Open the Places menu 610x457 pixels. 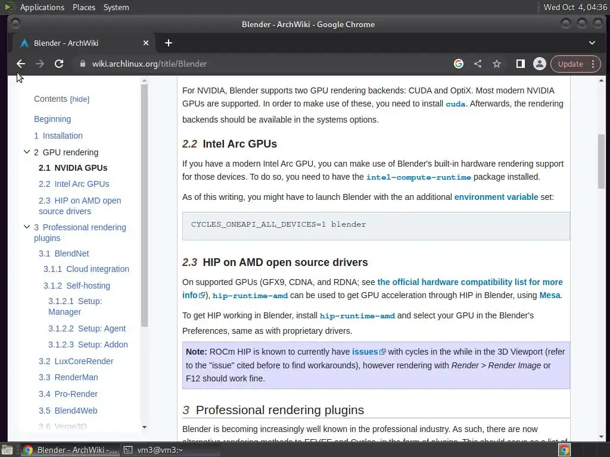[84, 7]
